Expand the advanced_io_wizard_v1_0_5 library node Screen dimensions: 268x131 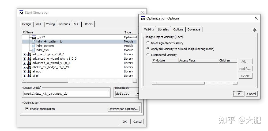[x=24, y=63]
